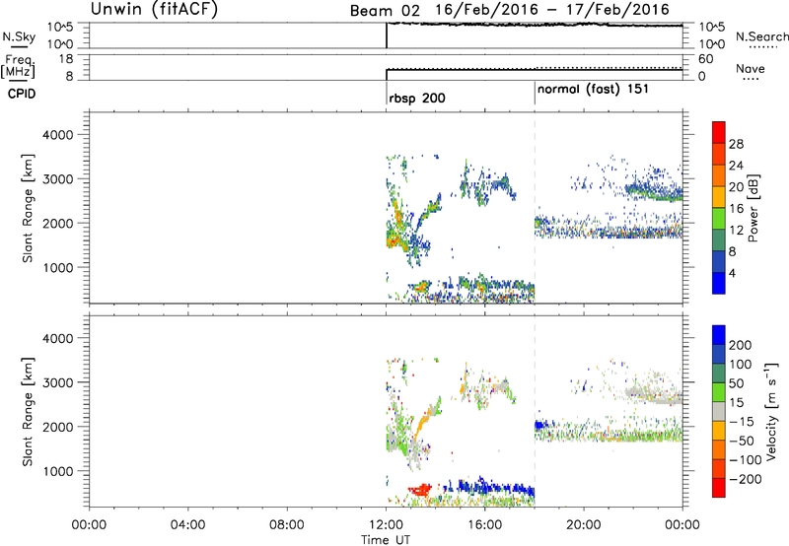
Task: Click the left '10^5' noise axis tick
Action: pos(60,27)
